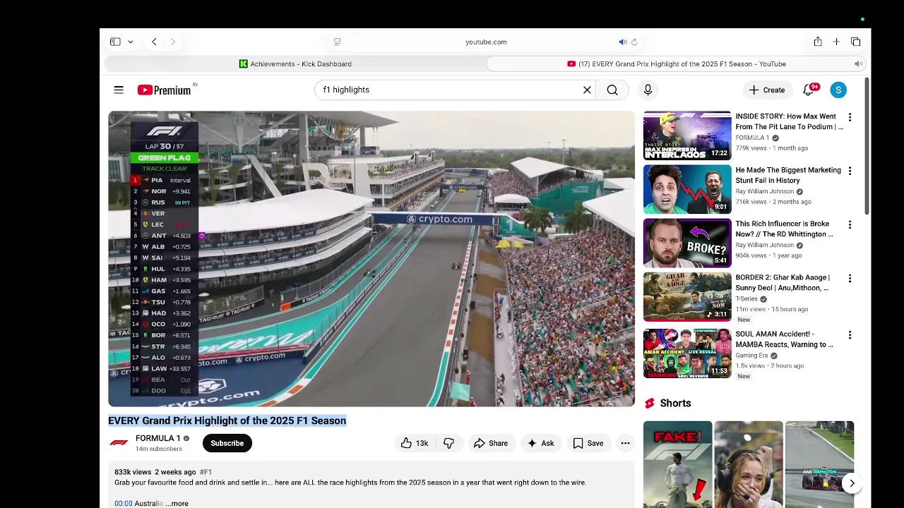
Task: Click the Shorts section logo icon
Action: [650, 404]
